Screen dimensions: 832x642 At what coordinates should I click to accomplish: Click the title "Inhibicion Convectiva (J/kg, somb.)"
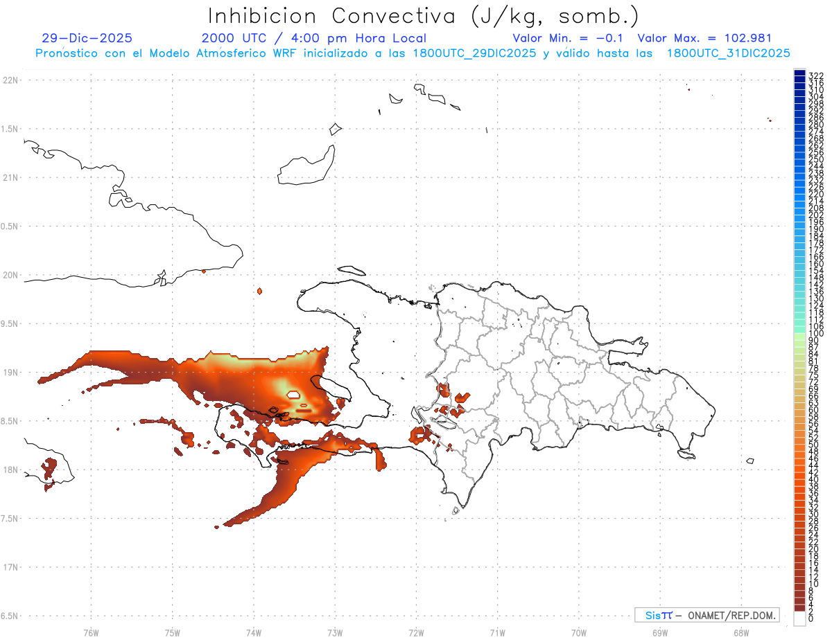coord(424,17)
